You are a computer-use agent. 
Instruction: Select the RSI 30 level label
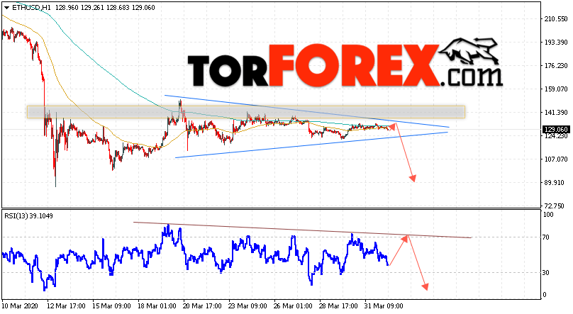(x=546, y=273)
